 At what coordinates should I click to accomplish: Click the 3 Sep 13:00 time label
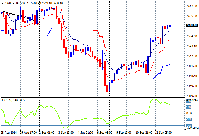pyautogui.click(x=66, y=133)
